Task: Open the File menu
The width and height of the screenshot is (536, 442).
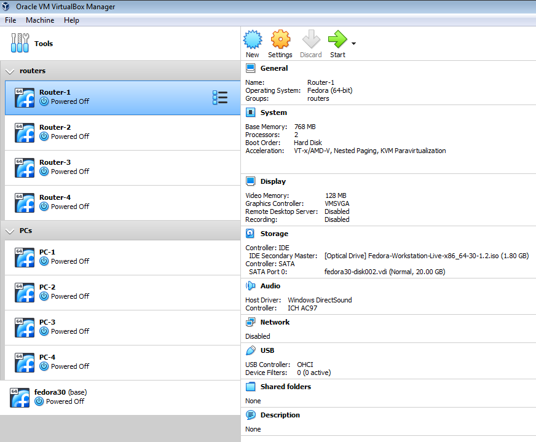Action: [x=10, y=20]
